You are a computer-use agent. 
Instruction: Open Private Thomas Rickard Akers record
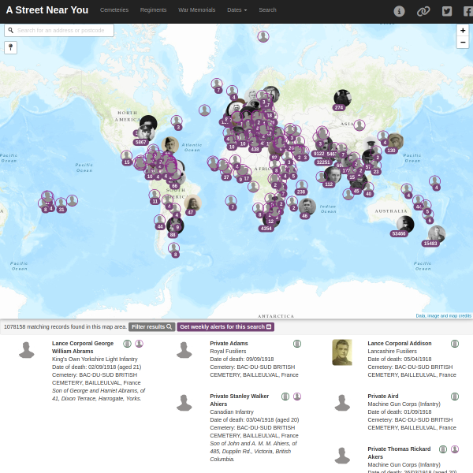[x=399, y=453]
